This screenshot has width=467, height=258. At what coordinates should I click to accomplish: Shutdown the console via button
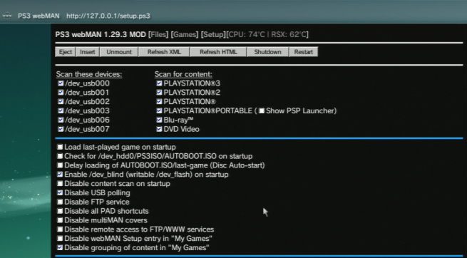click(x=267, y=52)
